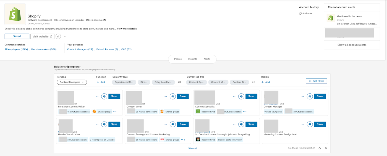Image resolution: width=387 pixels, height=156 pixels.
Task: Click the 36 mutual connections badge
Action: click(142, 140)
